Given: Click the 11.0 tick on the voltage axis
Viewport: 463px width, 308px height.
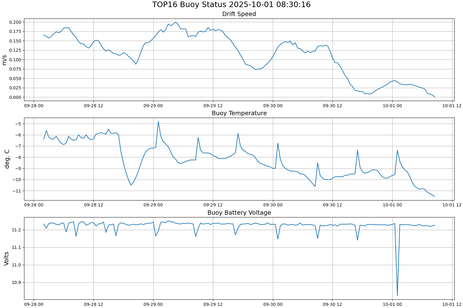Looking at the screenshot, I should 17,265.
